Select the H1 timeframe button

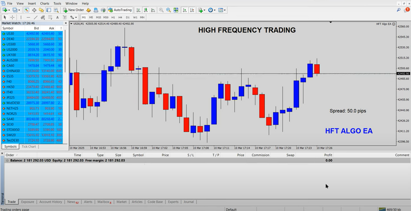coord(113,17)
